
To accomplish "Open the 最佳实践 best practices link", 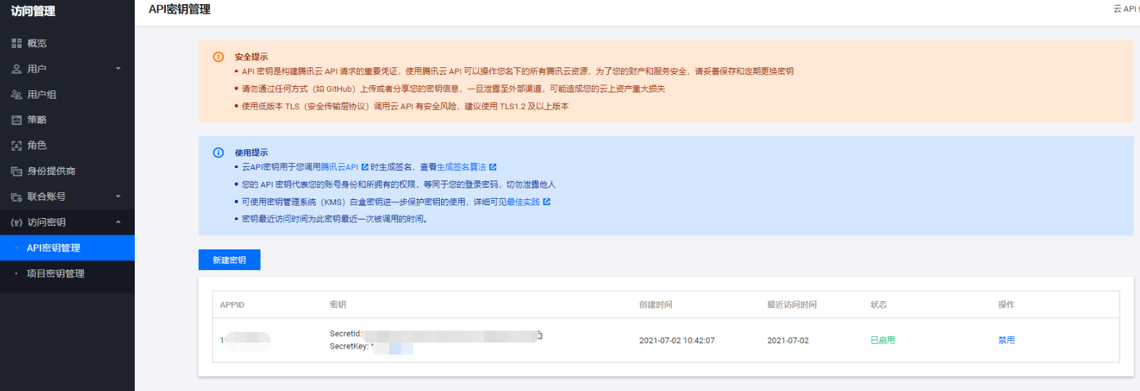I will click(x=523, y=202).
